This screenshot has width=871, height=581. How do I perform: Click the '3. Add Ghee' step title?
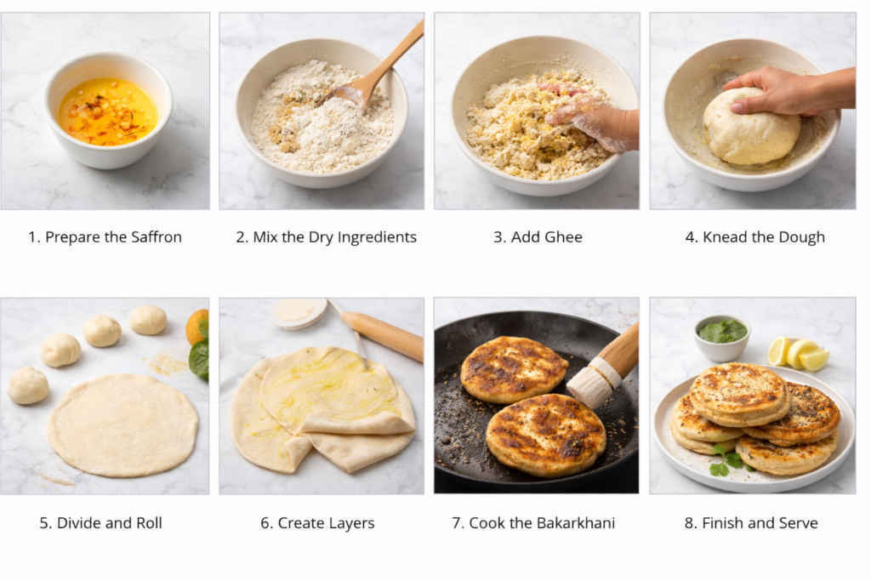click(x=538, y=237)
